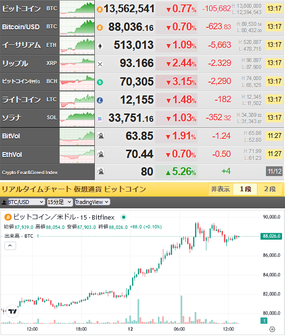
Task: Open Crypto Fear&Greed Index label
Action: point(30,173)
